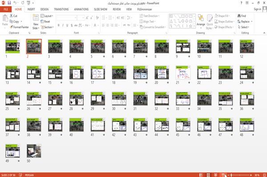
Task: Start Slide Show from status bar
Action: [x=223, y=175]
